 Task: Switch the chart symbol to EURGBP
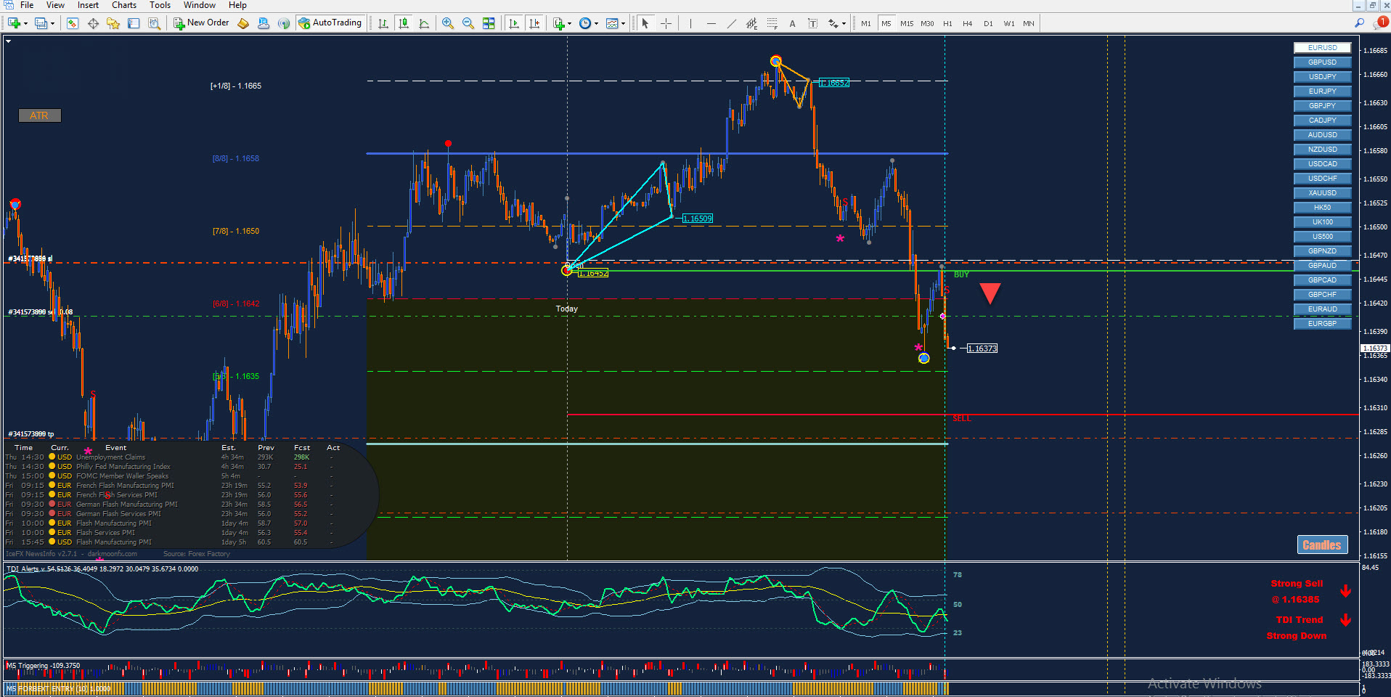[x=1322, y=324]
